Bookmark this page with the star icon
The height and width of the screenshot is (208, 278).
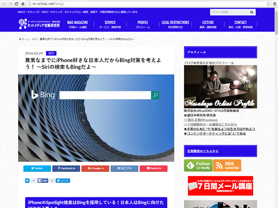[268, 4]
